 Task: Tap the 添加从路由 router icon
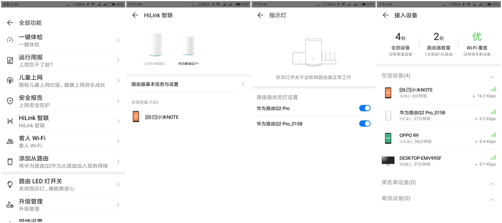[10, 161]
